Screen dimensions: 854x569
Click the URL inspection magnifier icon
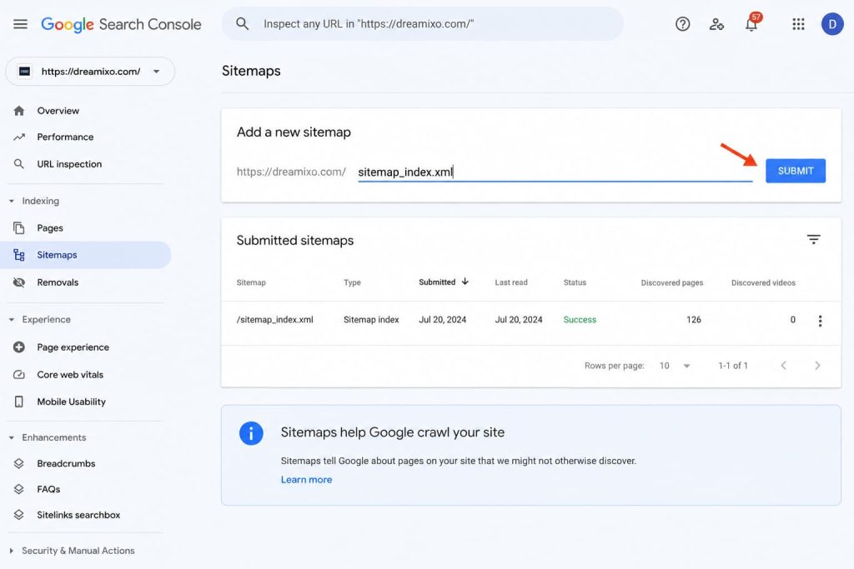point(19,164)
